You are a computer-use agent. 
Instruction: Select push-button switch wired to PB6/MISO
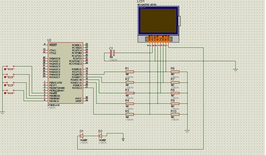pyautogui.click(x=10, y=84)
